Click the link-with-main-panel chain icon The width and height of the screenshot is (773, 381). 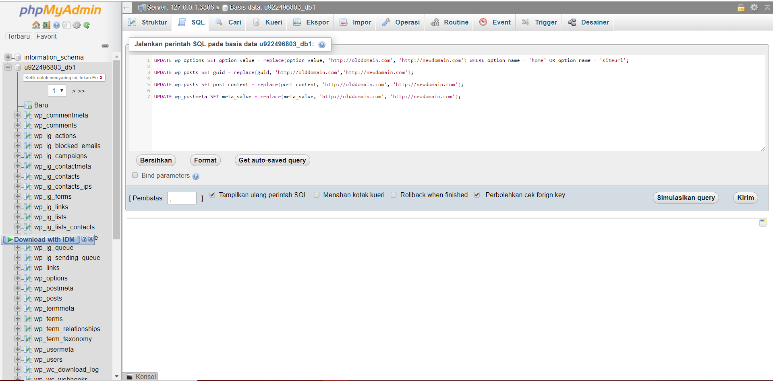tap(105, 46)
